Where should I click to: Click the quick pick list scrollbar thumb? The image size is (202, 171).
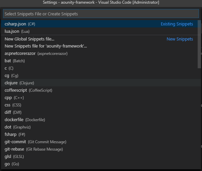pyautogui.click(x=199, y=44)
